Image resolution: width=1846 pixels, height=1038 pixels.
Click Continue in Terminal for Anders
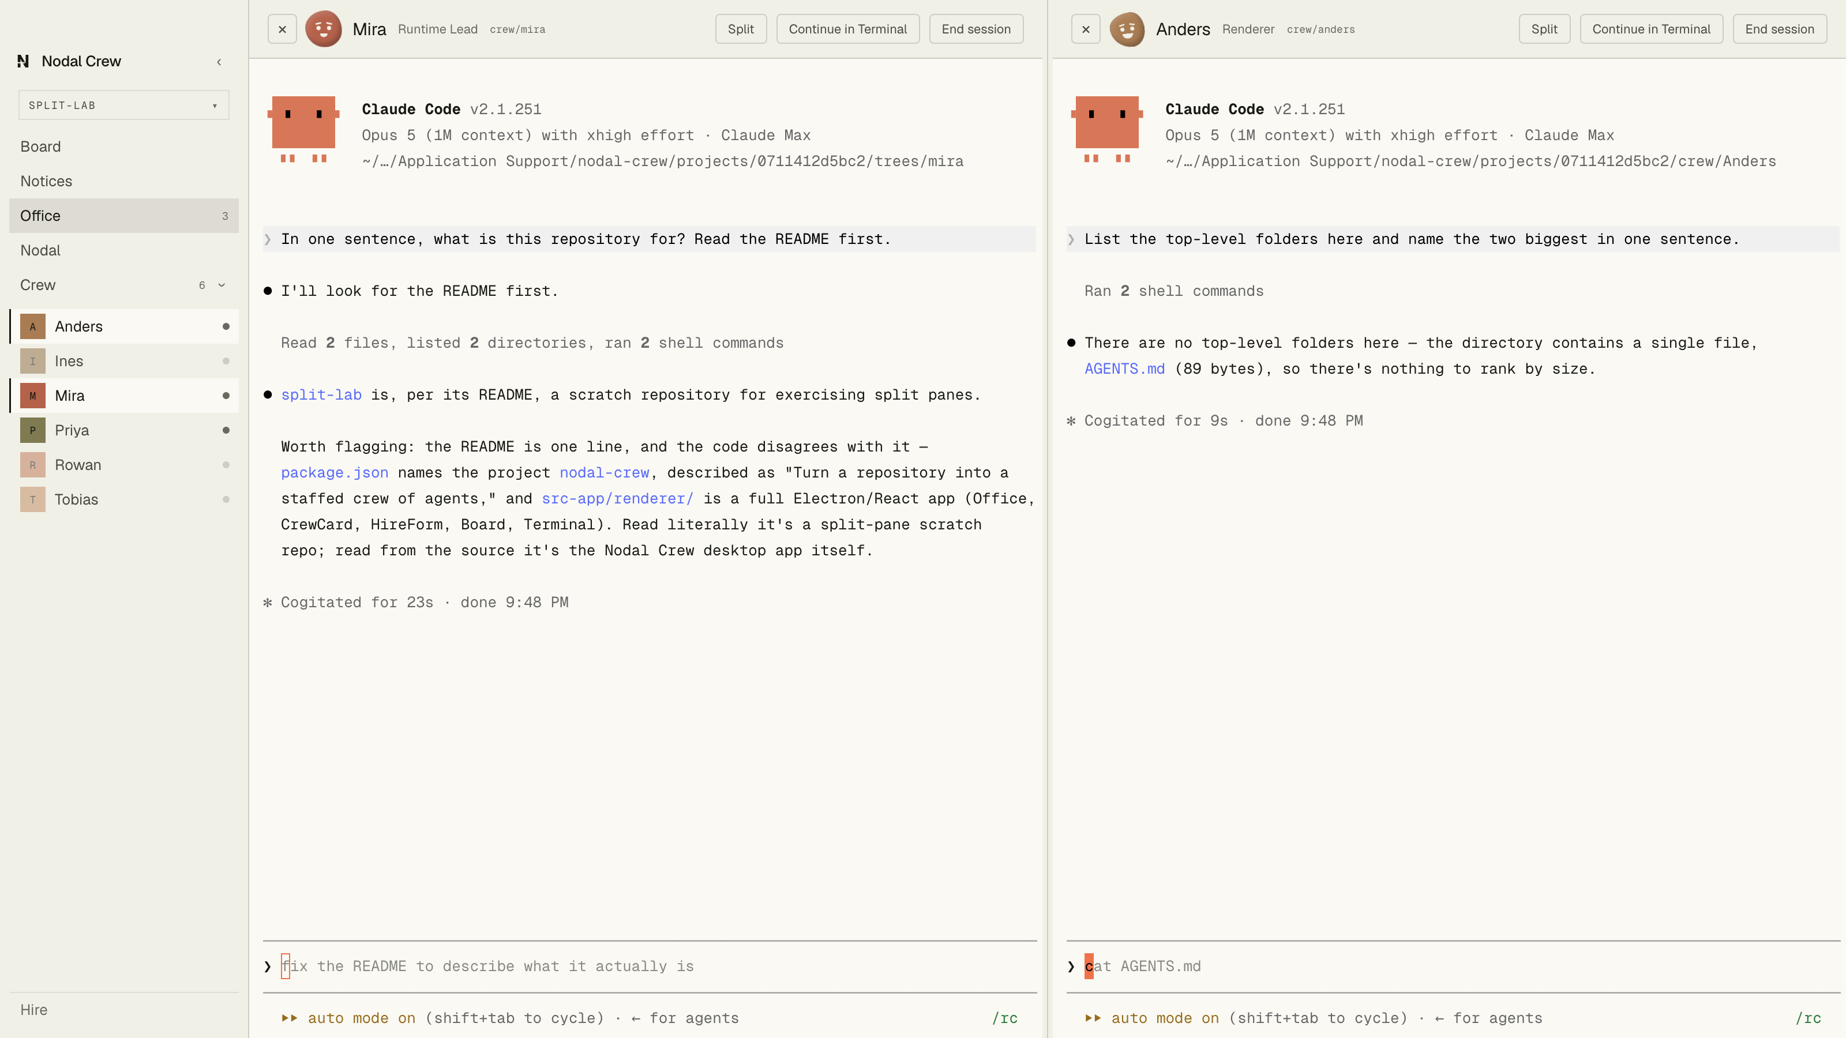(1651, 29)
